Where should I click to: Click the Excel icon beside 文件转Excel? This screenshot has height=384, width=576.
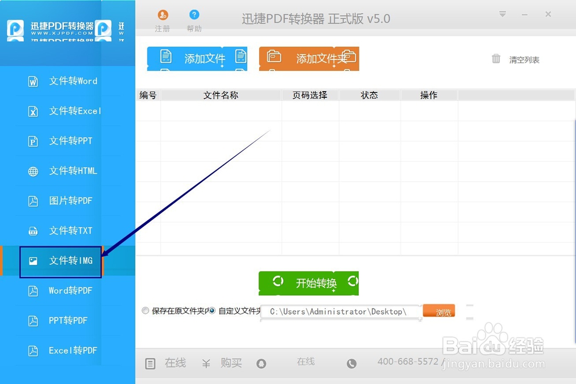[x=33, y=111]
